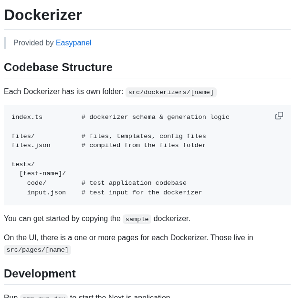This screenshot has width=294, height=298.
Task: Click 'Each Dockerizer has its own folder' text
Action: click(63, 92)
